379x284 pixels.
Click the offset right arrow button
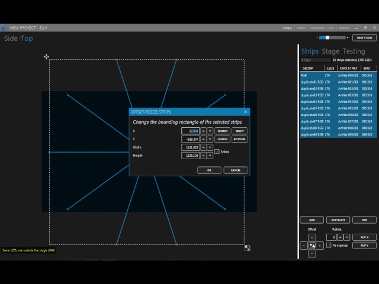(320, 245)
